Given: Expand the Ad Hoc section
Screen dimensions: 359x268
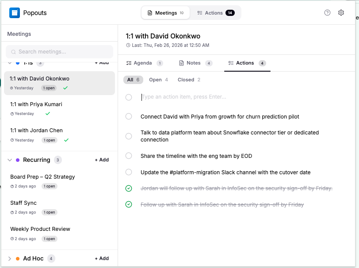Looking at the screenshot, I should (10, 258).
